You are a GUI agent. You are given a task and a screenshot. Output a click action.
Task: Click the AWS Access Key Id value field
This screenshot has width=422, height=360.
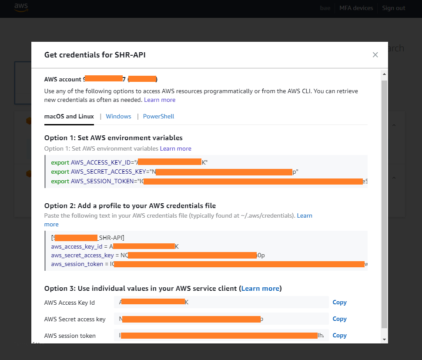point(221,302)
